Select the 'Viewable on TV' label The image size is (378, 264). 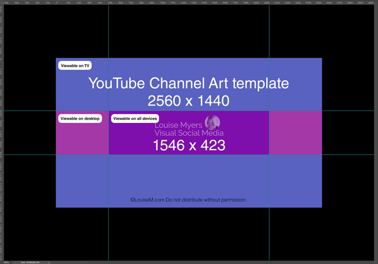pyautogui.click(x=75, y=66)
